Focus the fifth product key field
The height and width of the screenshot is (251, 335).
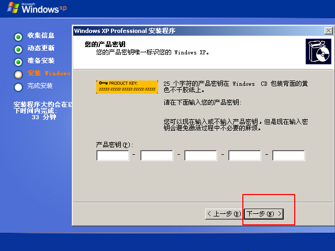point(288,155)
